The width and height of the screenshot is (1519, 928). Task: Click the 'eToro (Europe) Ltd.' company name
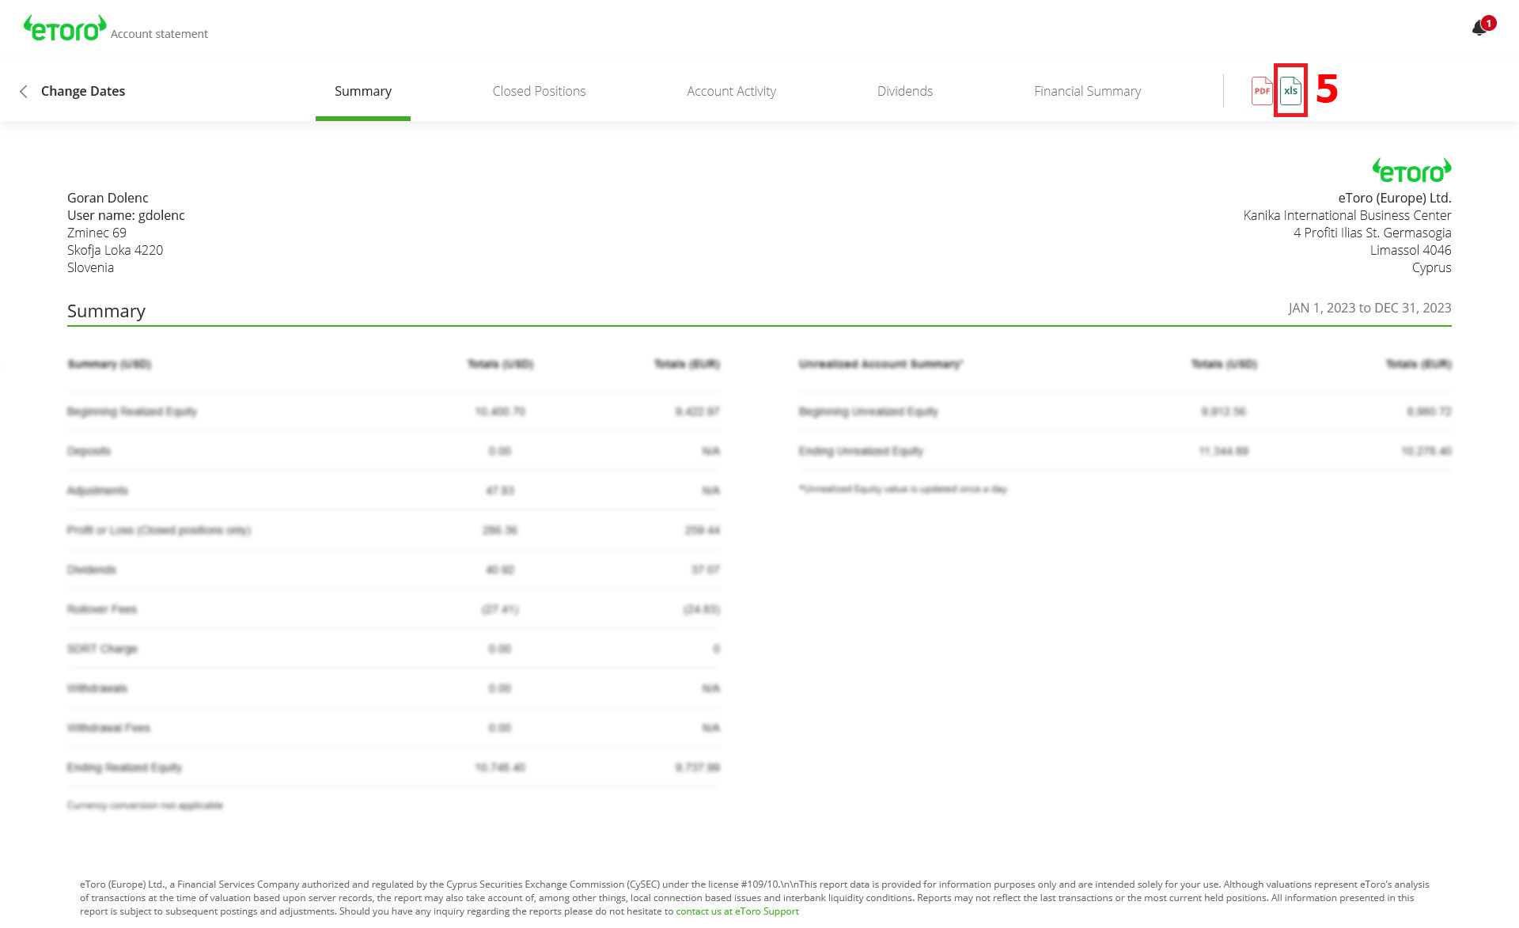click(1395, 198)
